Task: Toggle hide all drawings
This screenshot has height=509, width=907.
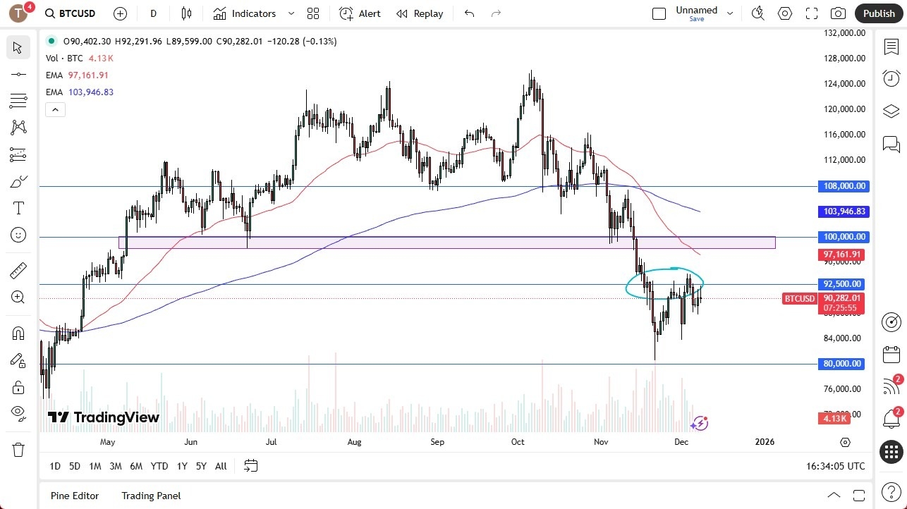Action: click(x=18, y=413)
